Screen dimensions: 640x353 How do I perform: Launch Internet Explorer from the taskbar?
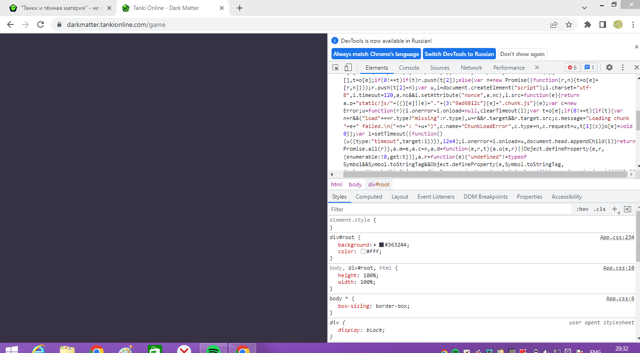[x=39, y=349]
